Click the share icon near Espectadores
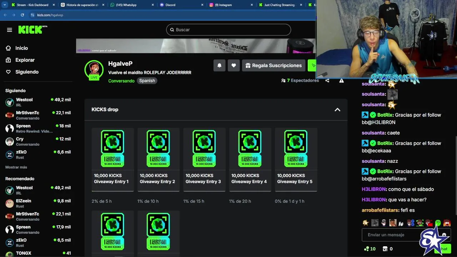The height and width of the screenshot is (257, 457). 327,81
